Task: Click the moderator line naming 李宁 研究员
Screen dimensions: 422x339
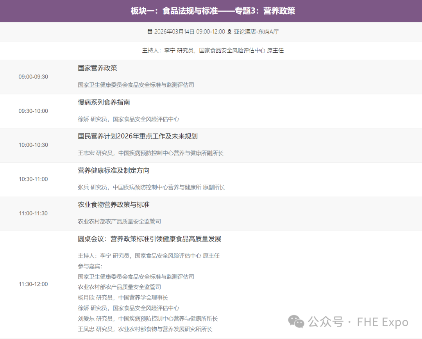Action: pos(211,51)
